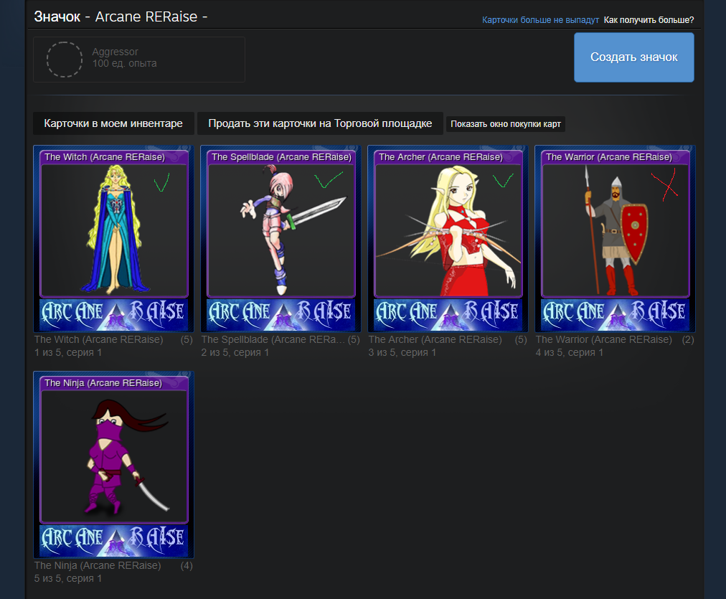The width and height of the screenshot is (726, 599).
Task: Open The Witch card thumbnail
Action: (x=114, y=238)
